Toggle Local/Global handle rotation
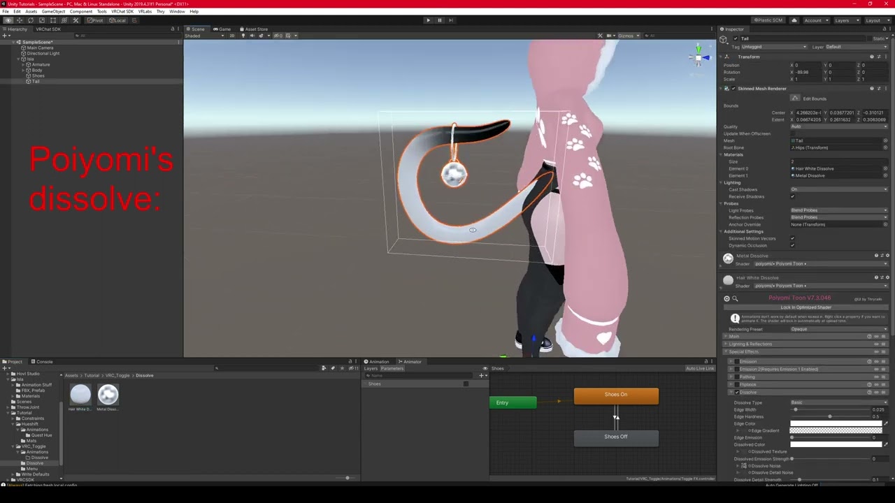 click(x=117, y=20)
